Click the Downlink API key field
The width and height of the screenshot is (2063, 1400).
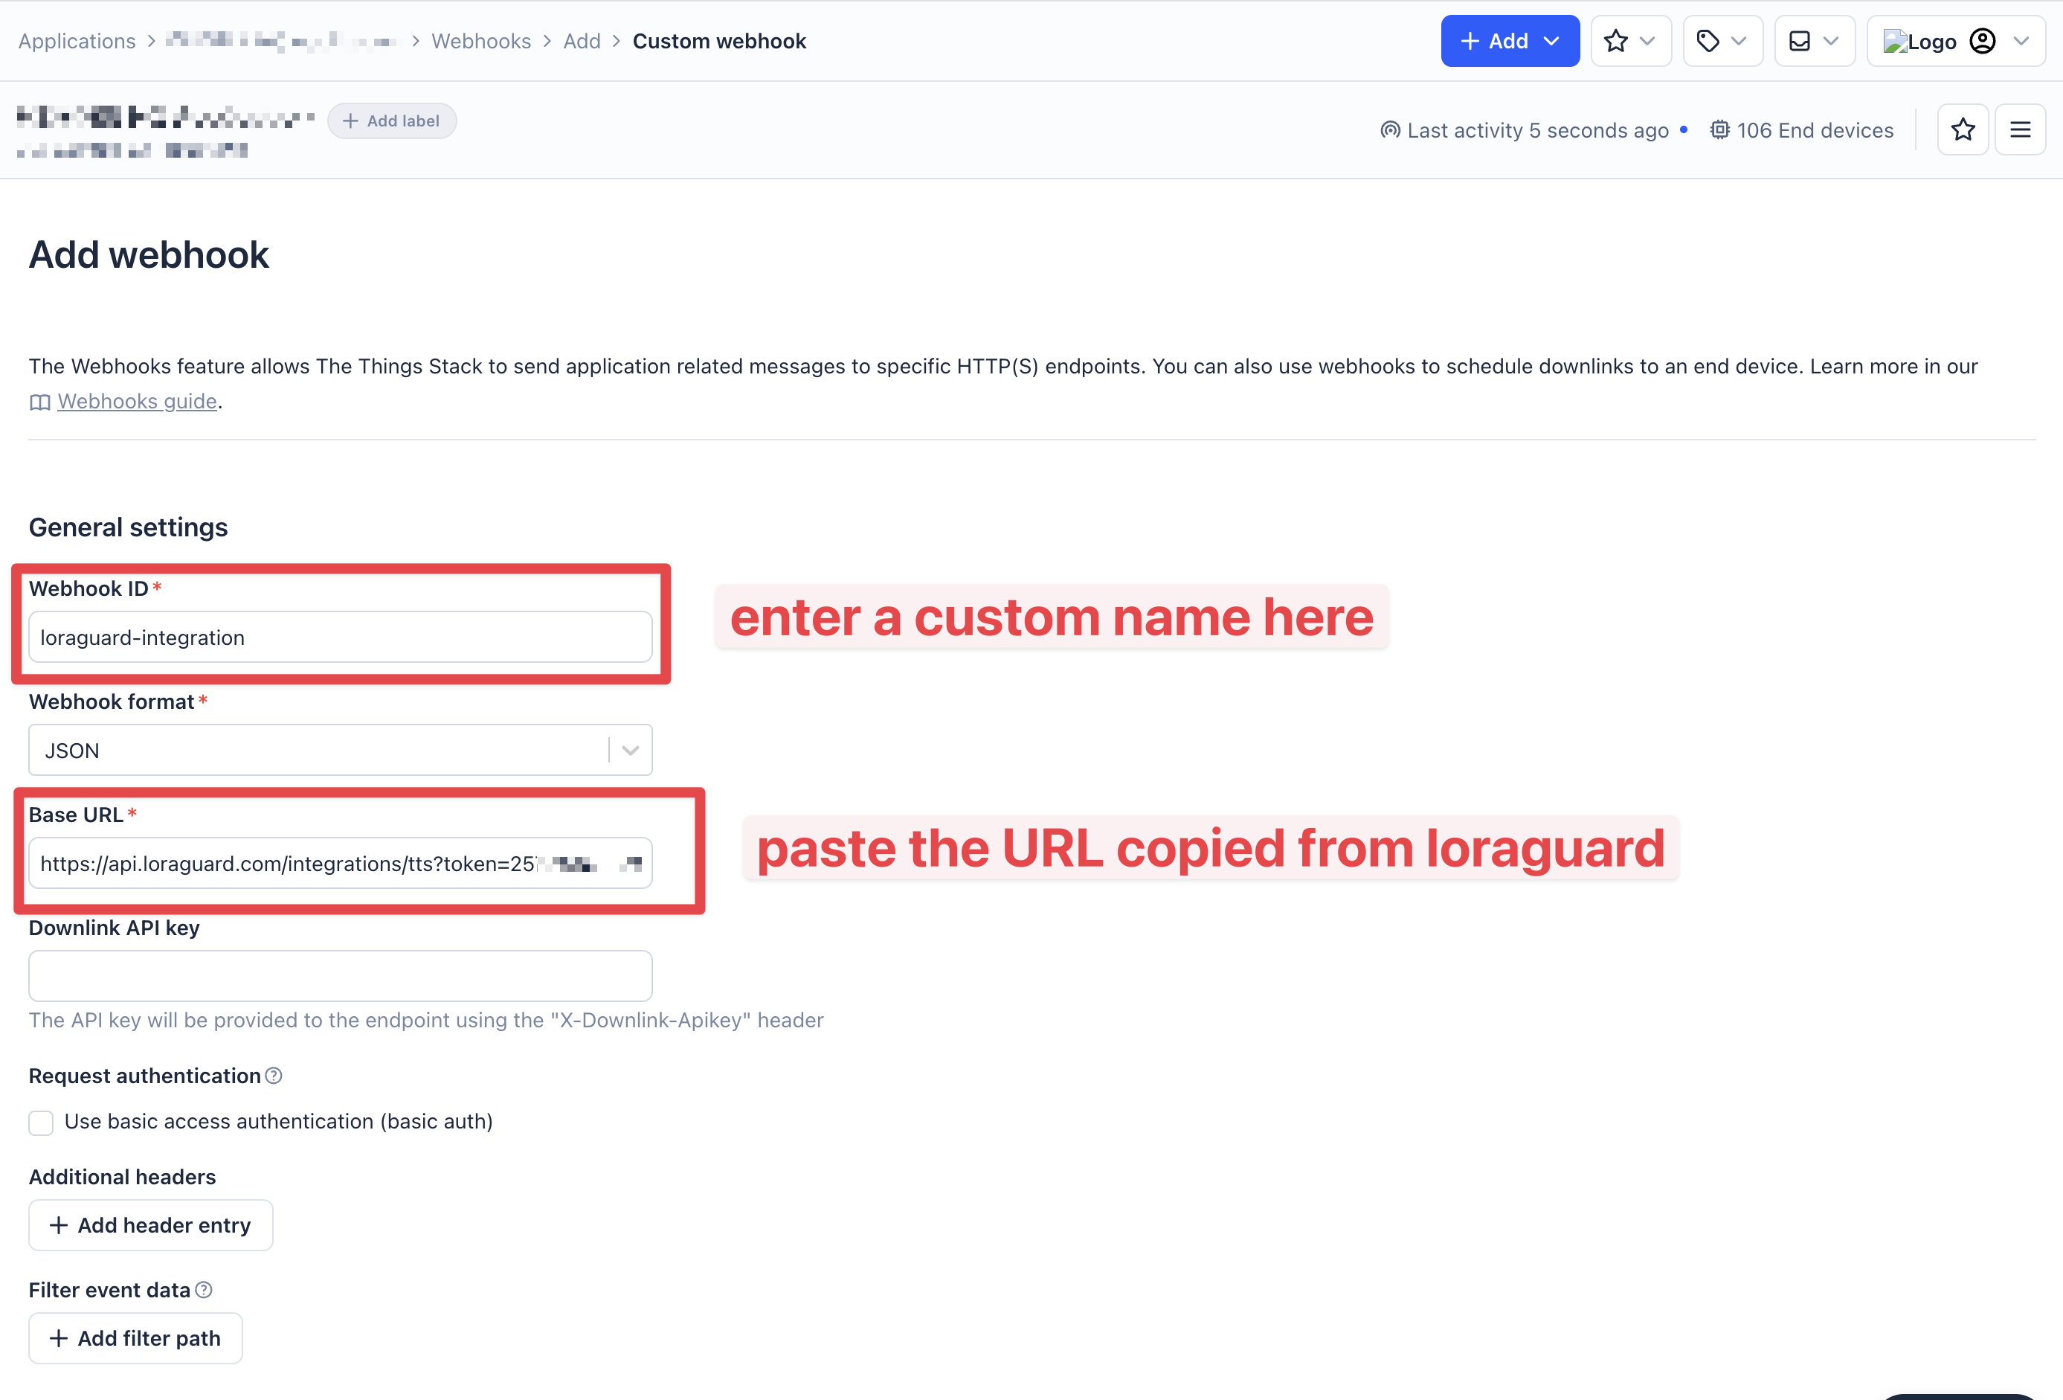[340, 976]
